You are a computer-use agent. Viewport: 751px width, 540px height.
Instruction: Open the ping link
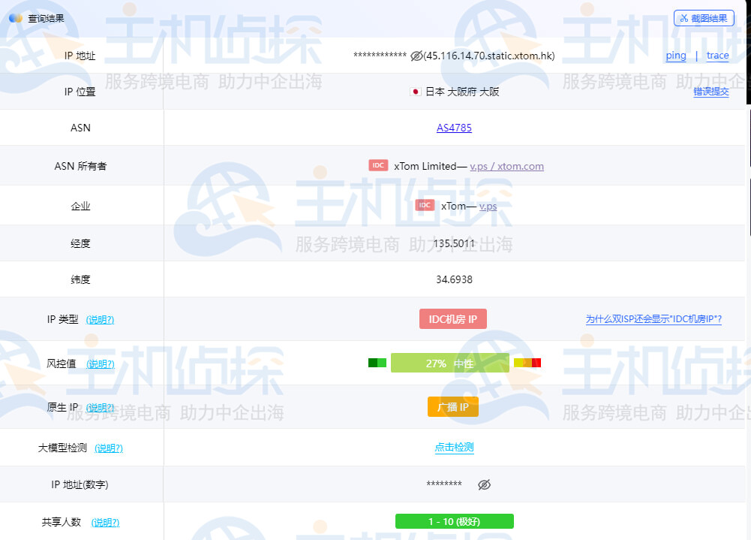pos(675,56)
